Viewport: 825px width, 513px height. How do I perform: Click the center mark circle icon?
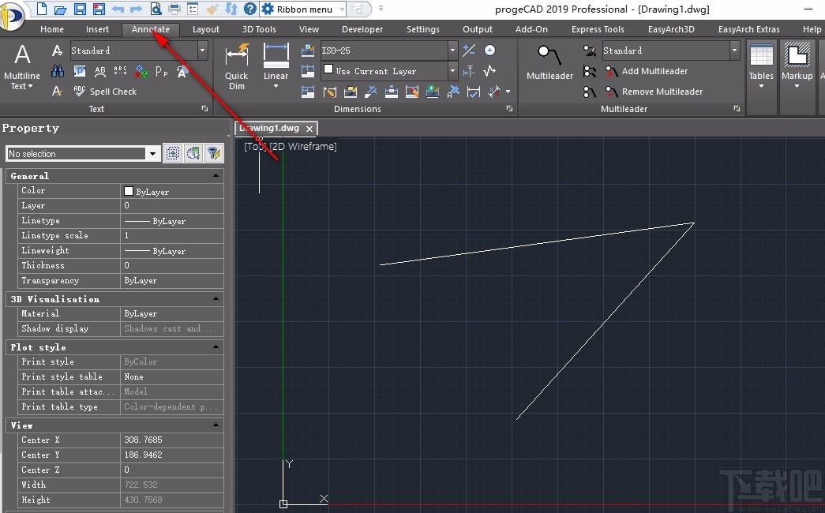point(489,51)
